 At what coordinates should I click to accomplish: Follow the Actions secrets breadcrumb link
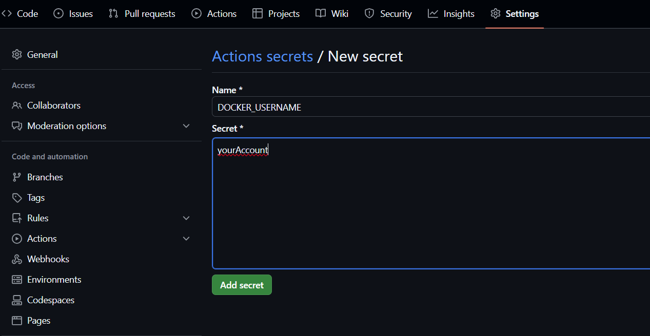[262, 56]
